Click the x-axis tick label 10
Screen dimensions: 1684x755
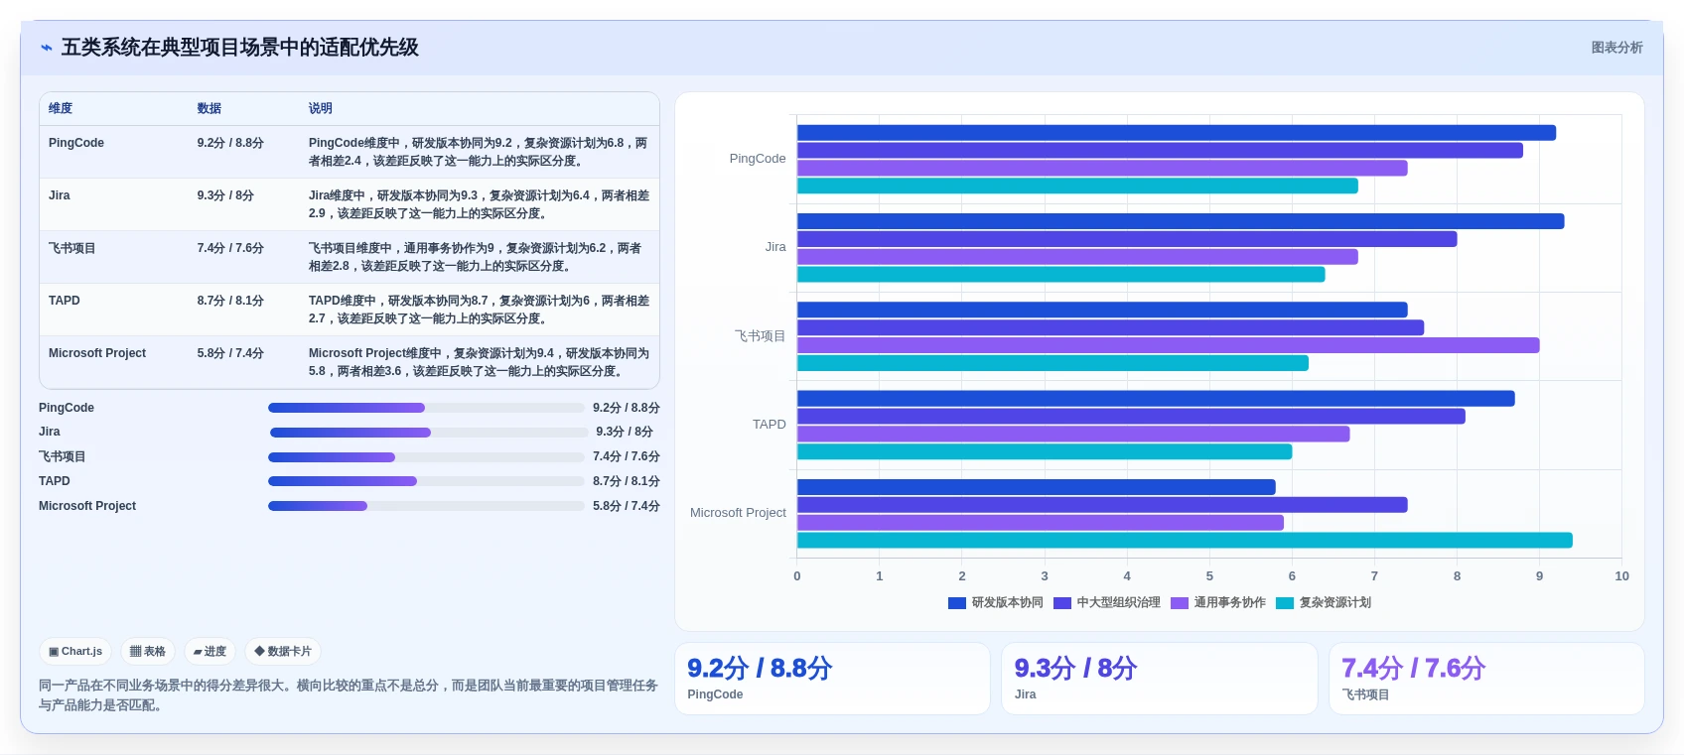(x=1621, y=576)
